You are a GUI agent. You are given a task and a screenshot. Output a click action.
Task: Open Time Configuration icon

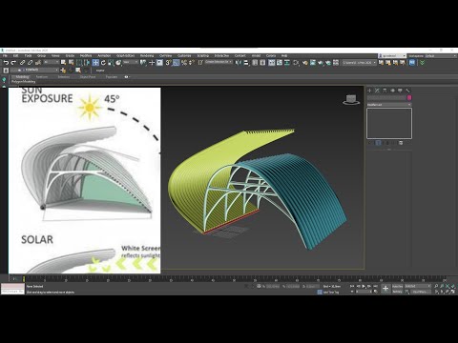click(x=376, y=292)
